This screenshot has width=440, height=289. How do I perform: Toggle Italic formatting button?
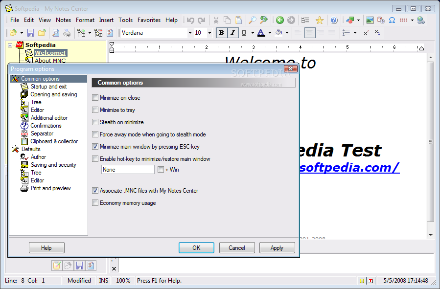click(232, 33)
